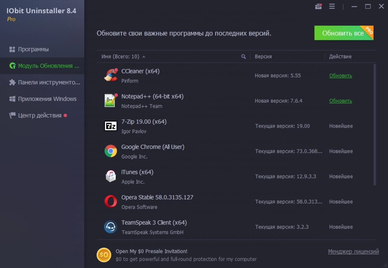This screenshot has height=268, width=388.
Task: Select the 7-Zip 19.00 (x64) name
Action: pyautogui.click(x=144, y=122)
